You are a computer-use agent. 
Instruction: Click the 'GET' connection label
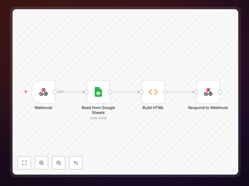61,92
